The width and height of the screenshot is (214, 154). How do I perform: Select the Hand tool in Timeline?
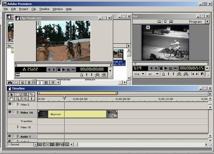tap(11, 99)
